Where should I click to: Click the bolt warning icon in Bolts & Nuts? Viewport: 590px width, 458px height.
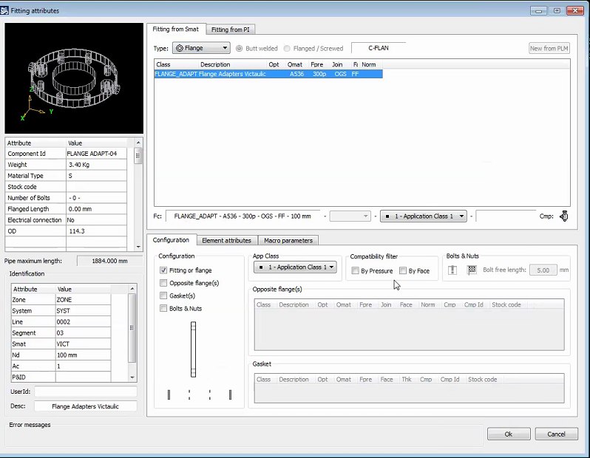tap(452, 270)
